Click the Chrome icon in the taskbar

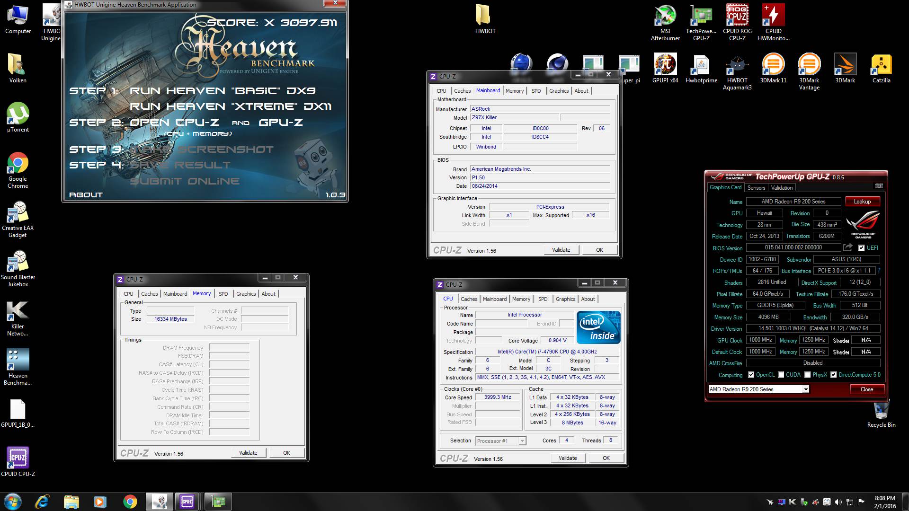point(130,501)
